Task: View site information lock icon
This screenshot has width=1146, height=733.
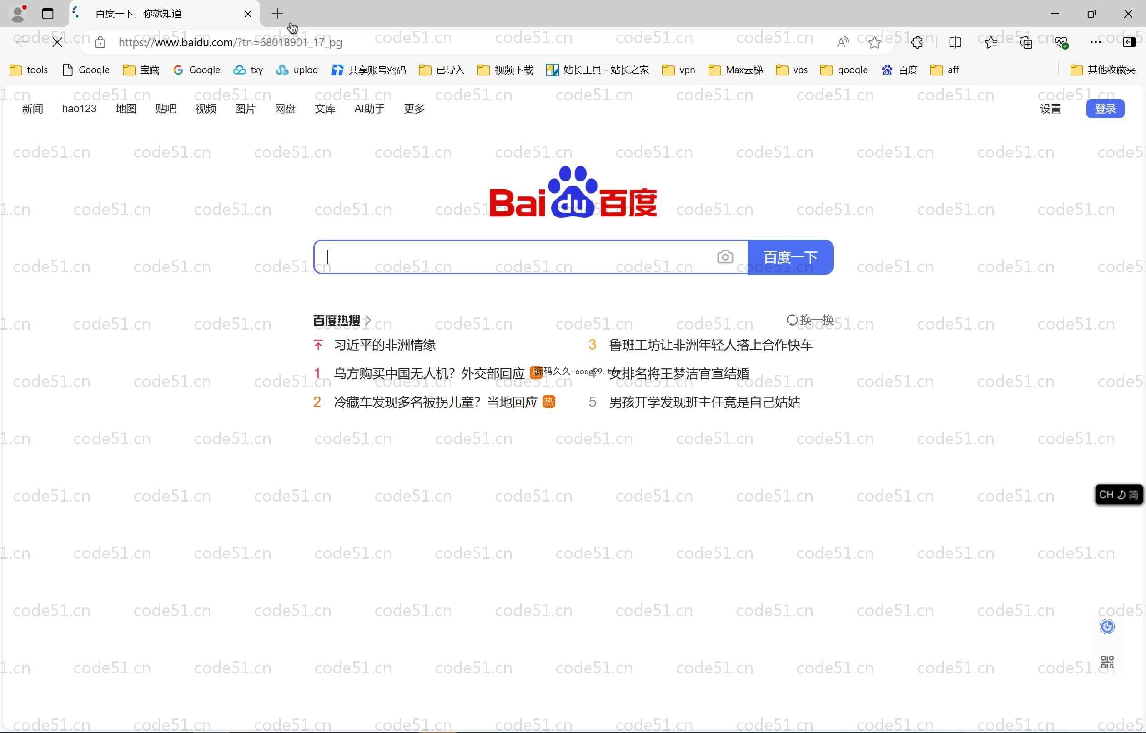Action: tap(100, 42)
